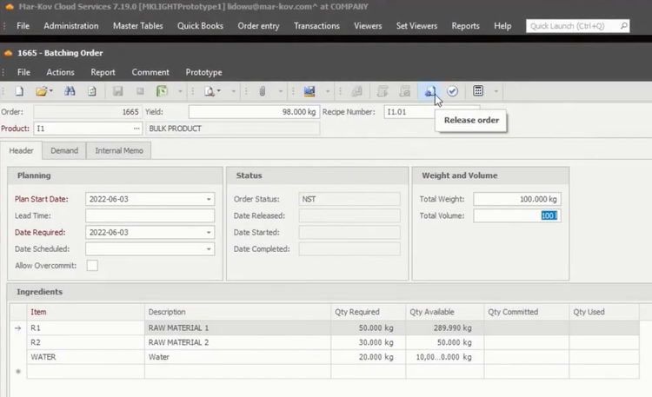
Task: Open the Date Scheduled dropdown
Action: tap(209, 249)
